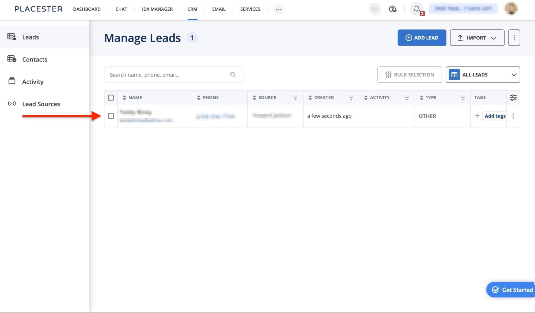This screenshot has width=535, height=313.
Task: Check the select-all leads checkbox
Action: (111, 98)
